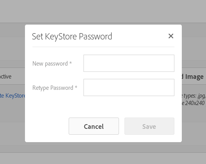Click the blank dialog area left of Cancel

[47, 126]
